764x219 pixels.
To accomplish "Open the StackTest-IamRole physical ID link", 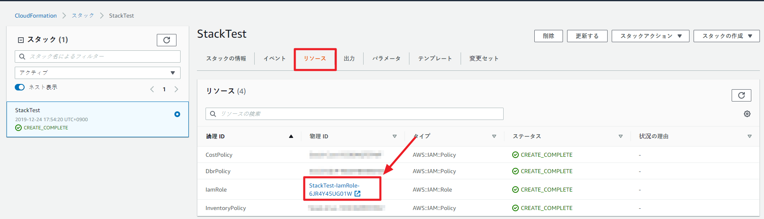I will [334, 186].
